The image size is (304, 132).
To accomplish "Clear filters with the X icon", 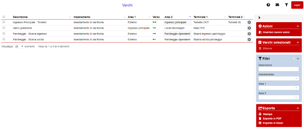I will 293,58.
